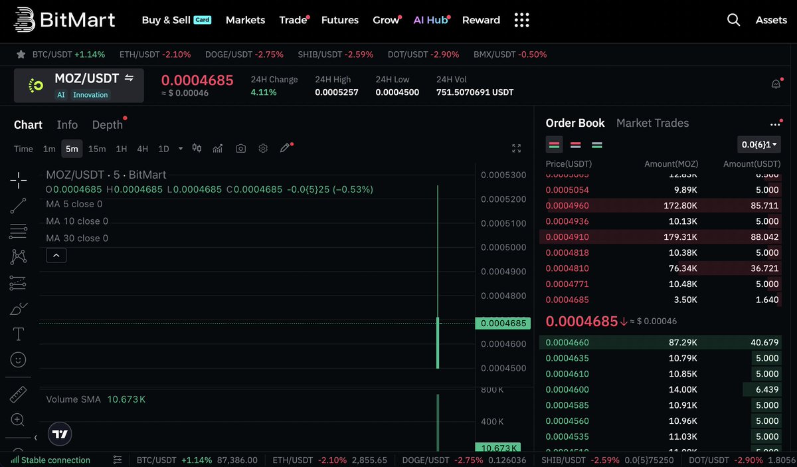Image resolution: width=797 pixels, height=467 pixels.
Task: Open order book three-dot options
Action: click(x=775, y=124)
